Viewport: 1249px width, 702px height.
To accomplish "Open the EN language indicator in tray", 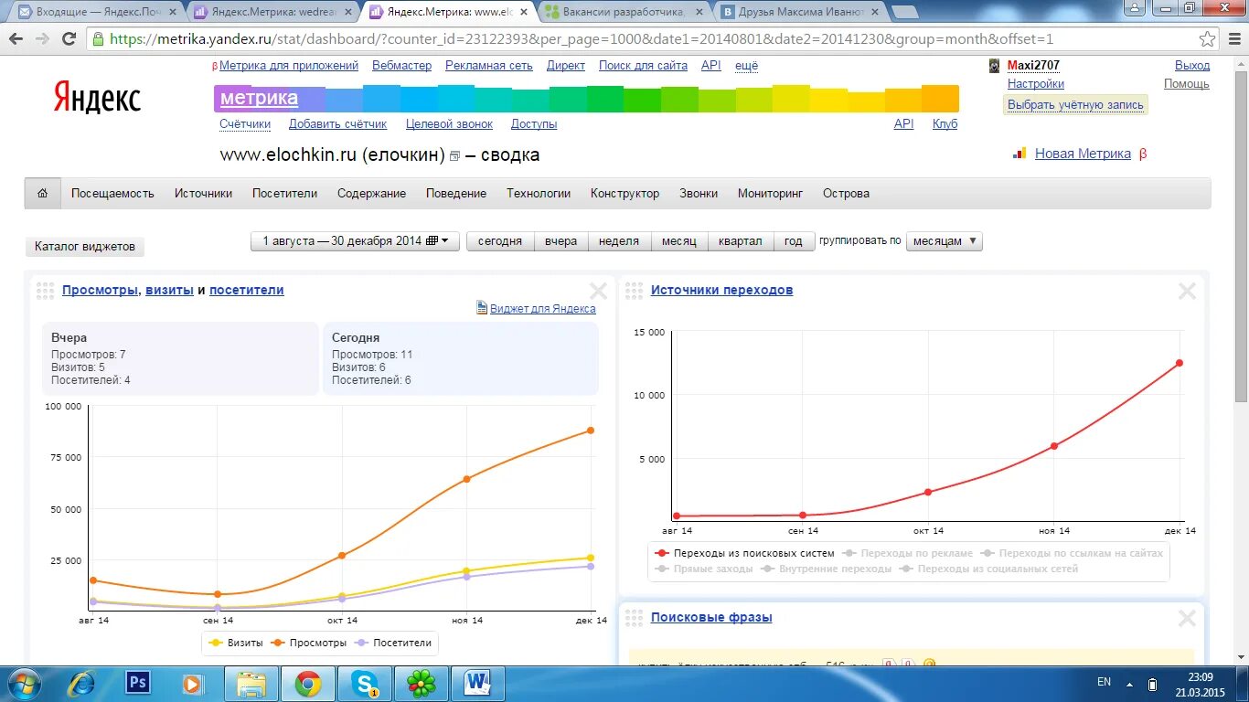I will tap(1104, 682).
